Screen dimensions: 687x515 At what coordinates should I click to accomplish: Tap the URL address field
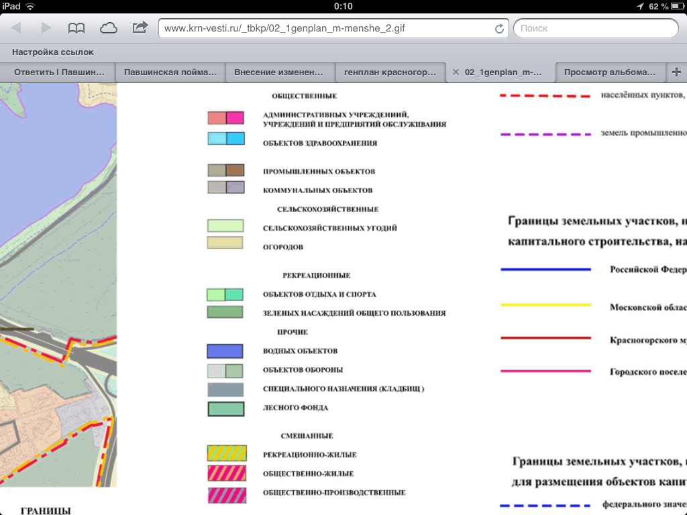point(325,29)
